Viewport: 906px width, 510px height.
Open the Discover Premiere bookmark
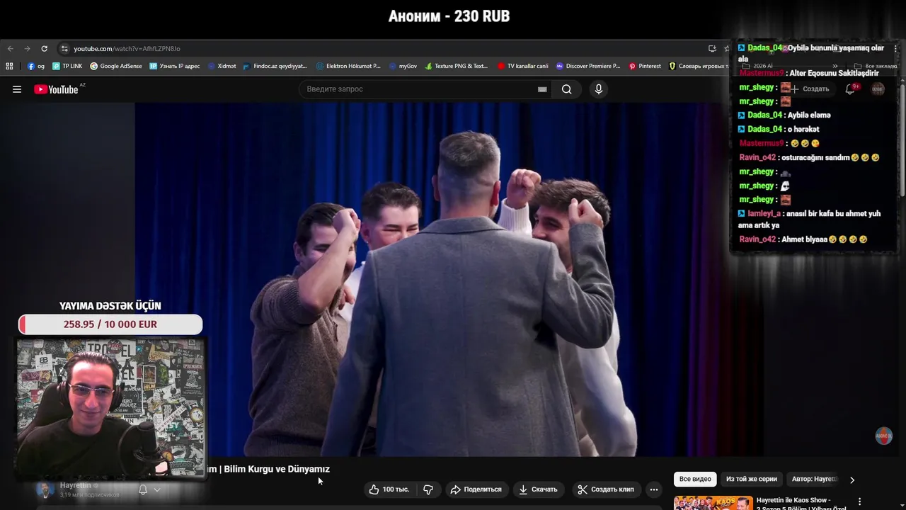[x=588, y=66]
